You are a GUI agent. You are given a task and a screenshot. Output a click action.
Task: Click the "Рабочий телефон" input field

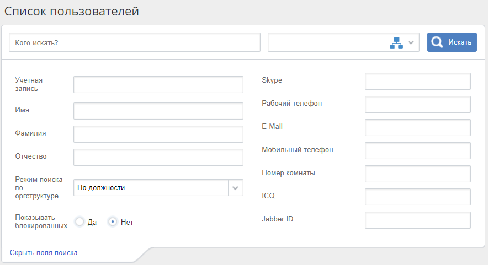[417, 104]
